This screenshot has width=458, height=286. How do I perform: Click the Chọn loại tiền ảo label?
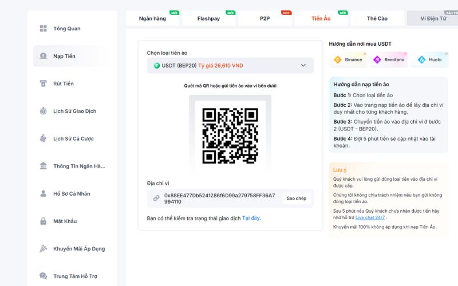[x=167, y=53]
